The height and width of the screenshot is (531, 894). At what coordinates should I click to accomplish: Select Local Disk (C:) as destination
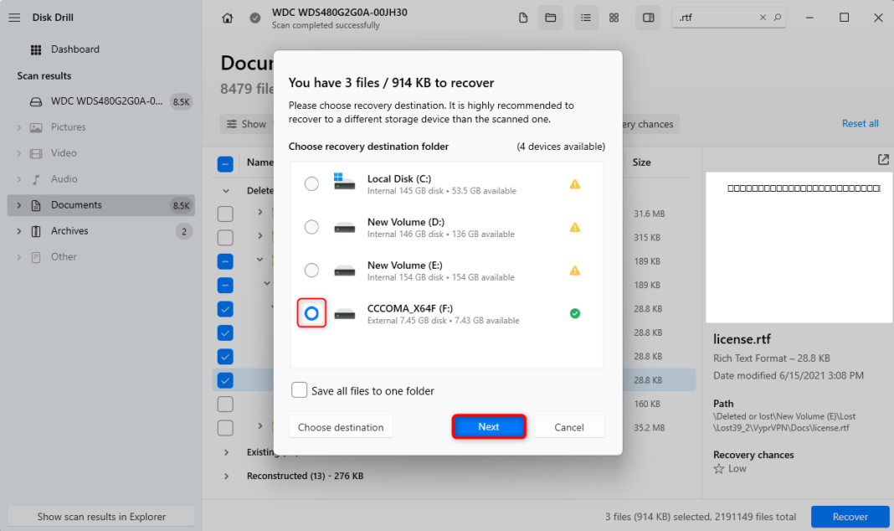(311, 183)
